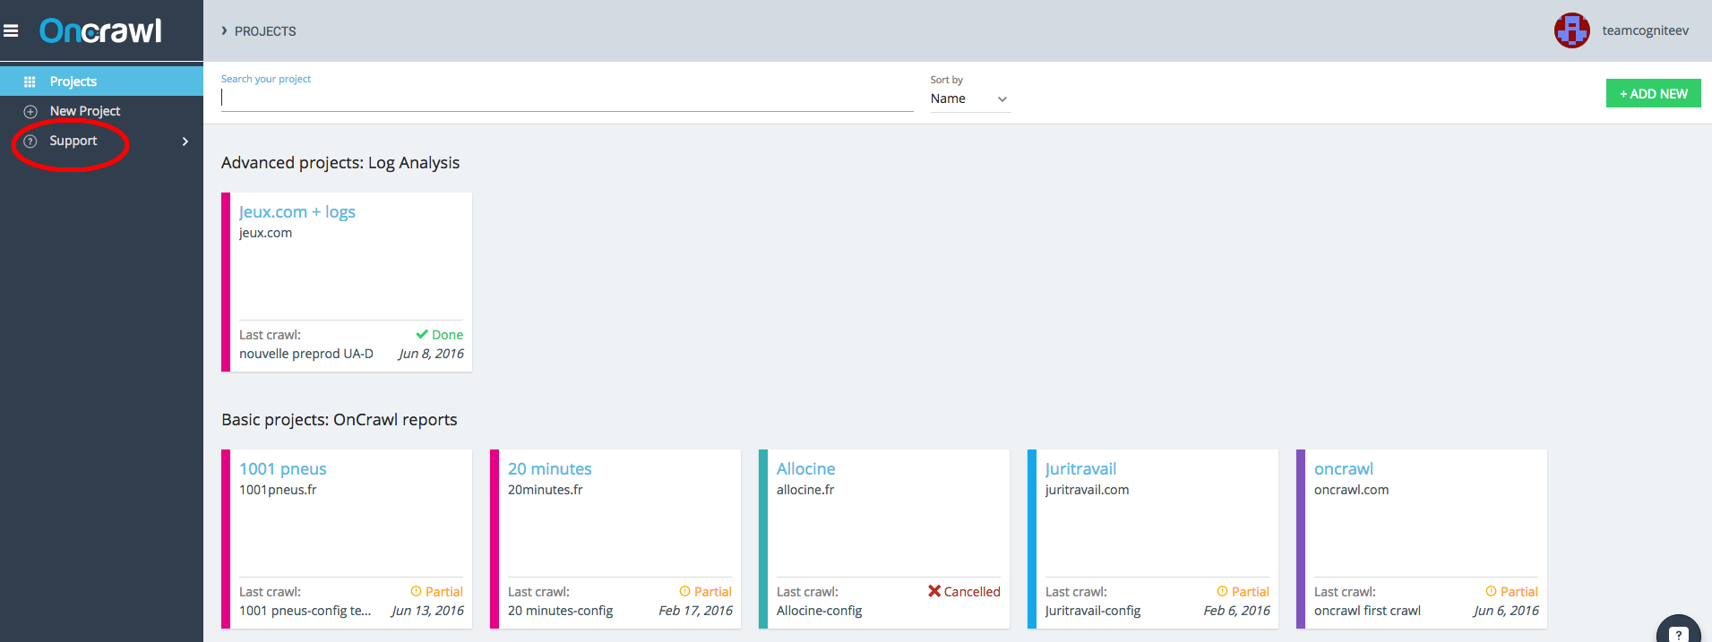
Task: Click the 'Feb 17, 2016' crawl date
Action: click(695, 611)
